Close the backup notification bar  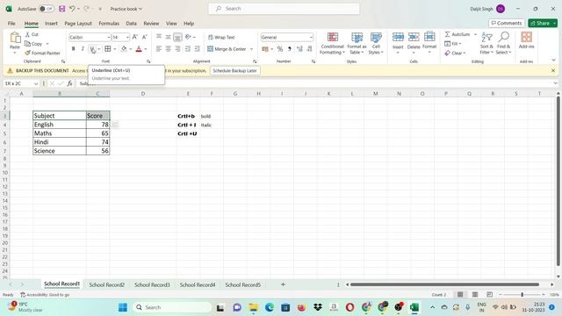click(553, 70)
